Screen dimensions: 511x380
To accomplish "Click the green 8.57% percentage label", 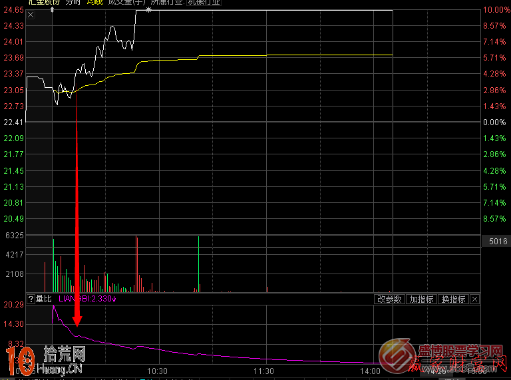I will coord(494,219).
